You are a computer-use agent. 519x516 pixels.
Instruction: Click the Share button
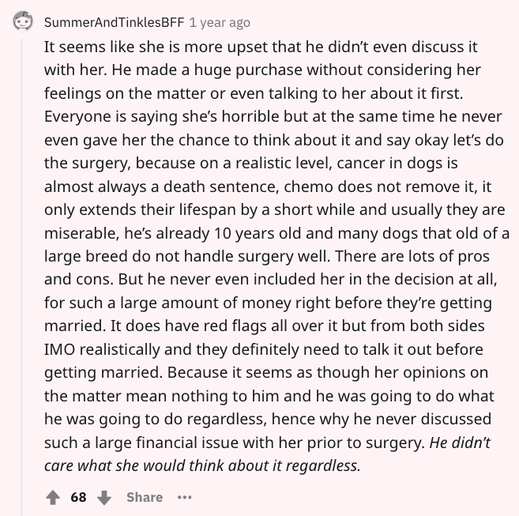pos(144,497)
